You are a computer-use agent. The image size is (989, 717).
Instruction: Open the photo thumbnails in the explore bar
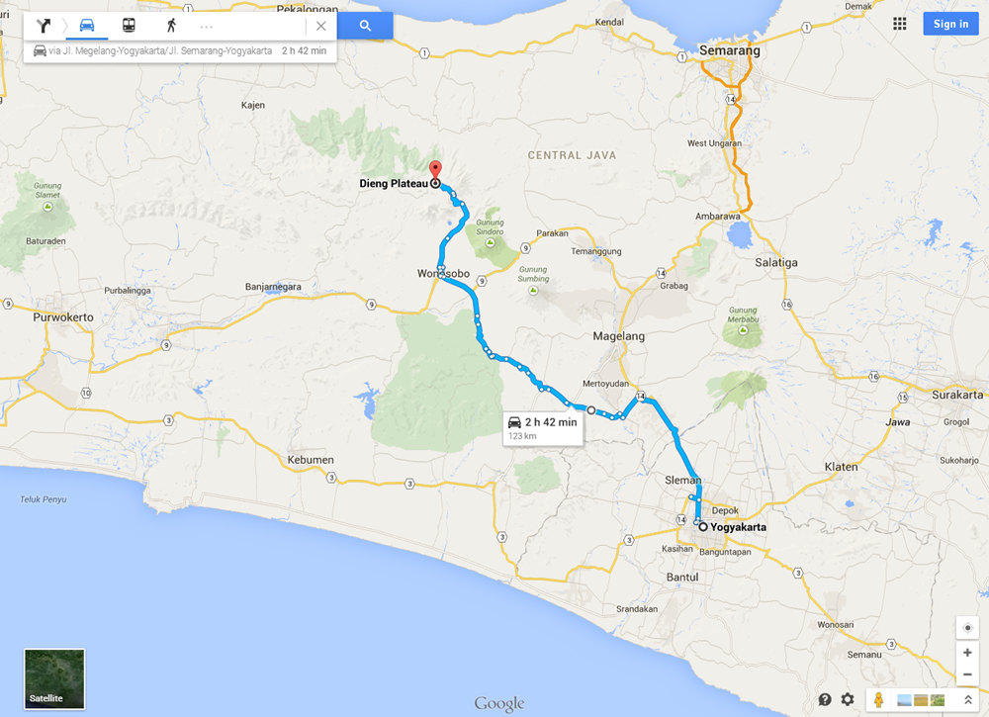point(921,700)
